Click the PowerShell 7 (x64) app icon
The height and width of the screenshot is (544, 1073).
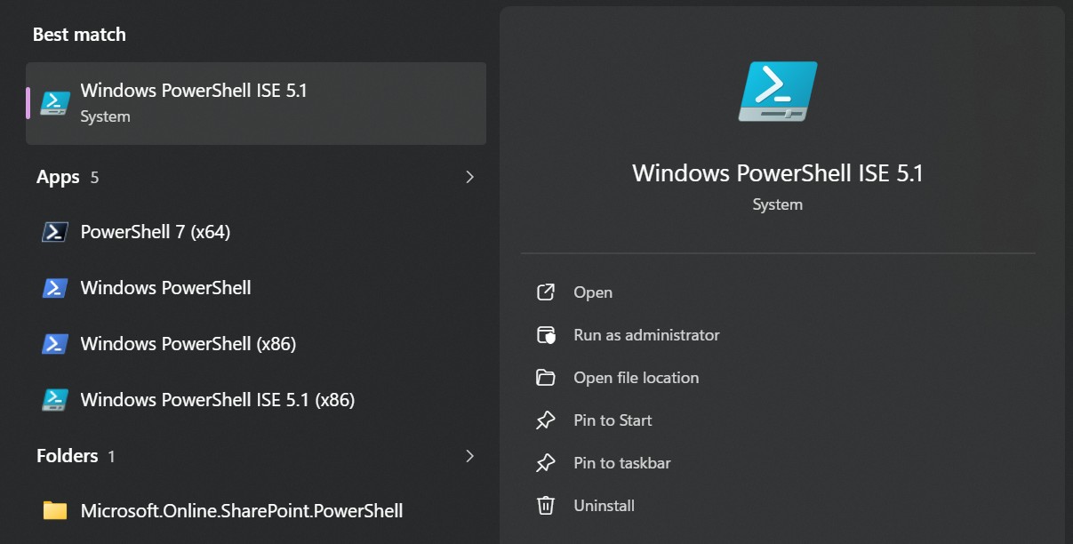click(55, 232)
